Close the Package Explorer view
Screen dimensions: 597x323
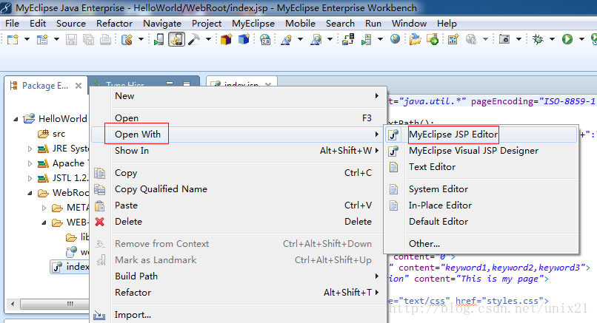(79, 86)
